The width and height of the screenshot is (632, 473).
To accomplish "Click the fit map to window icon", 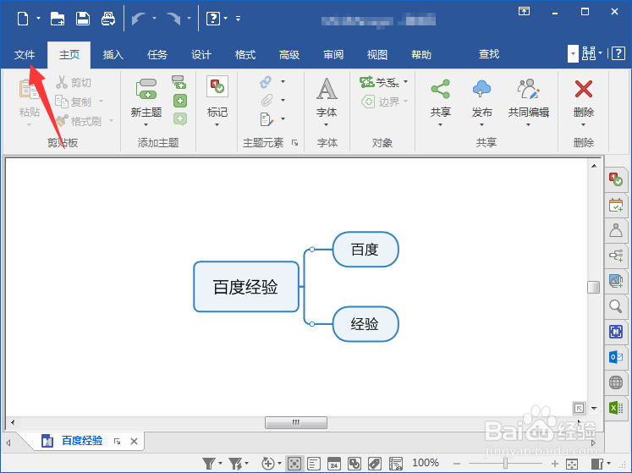I will (x=572, y=464).
